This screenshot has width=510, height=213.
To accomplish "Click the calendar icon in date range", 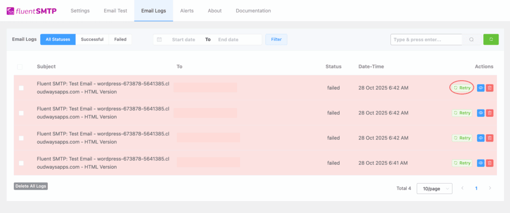I will tap(159, 39).
